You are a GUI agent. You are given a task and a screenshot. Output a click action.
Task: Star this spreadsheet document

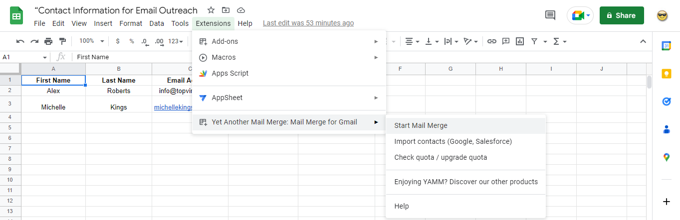point(211,10)
